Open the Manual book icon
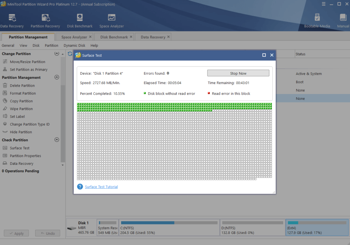This screenshot has width=350, height=245. [343, 17]
